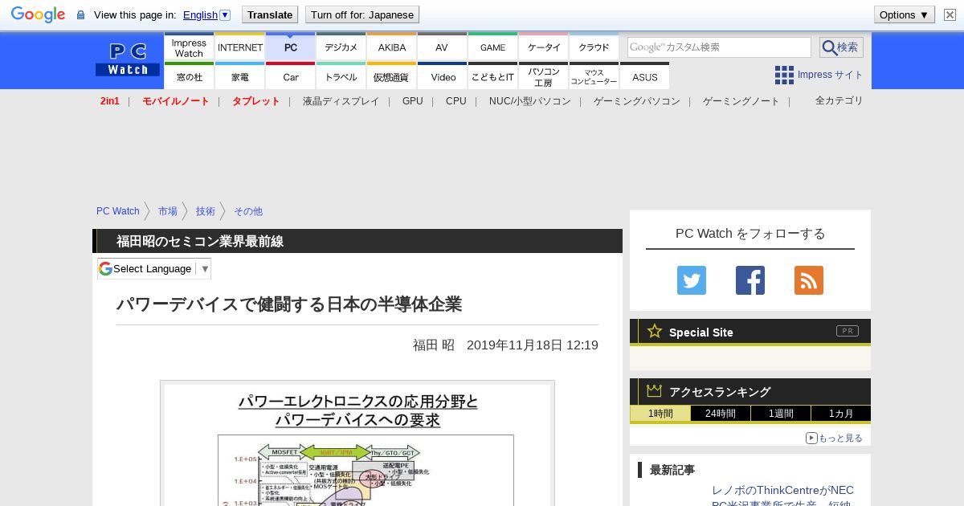Open the GAME tab
The width and height of the screenshot is (964, 506).
pyautogui.click(x=493, y=47)
